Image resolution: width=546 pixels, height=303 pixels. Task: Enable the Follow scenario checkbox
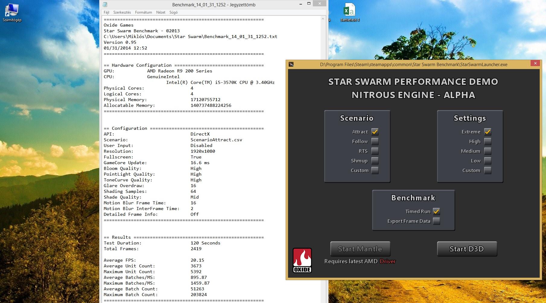[375, 142]
